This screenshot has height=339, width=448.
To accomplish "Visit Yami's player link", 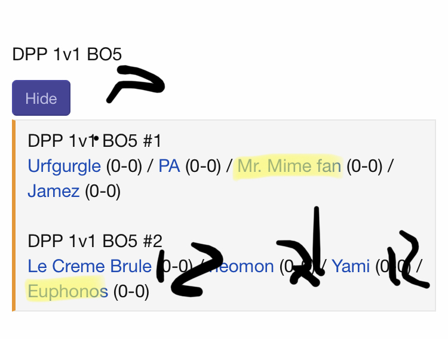I will (351, 266).
